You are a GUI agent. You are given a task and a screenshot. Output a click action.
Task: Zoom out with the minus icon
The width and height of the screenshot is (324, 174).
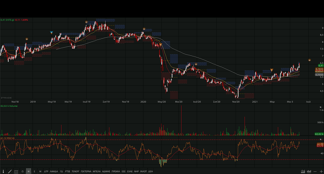tap(315, 171)
